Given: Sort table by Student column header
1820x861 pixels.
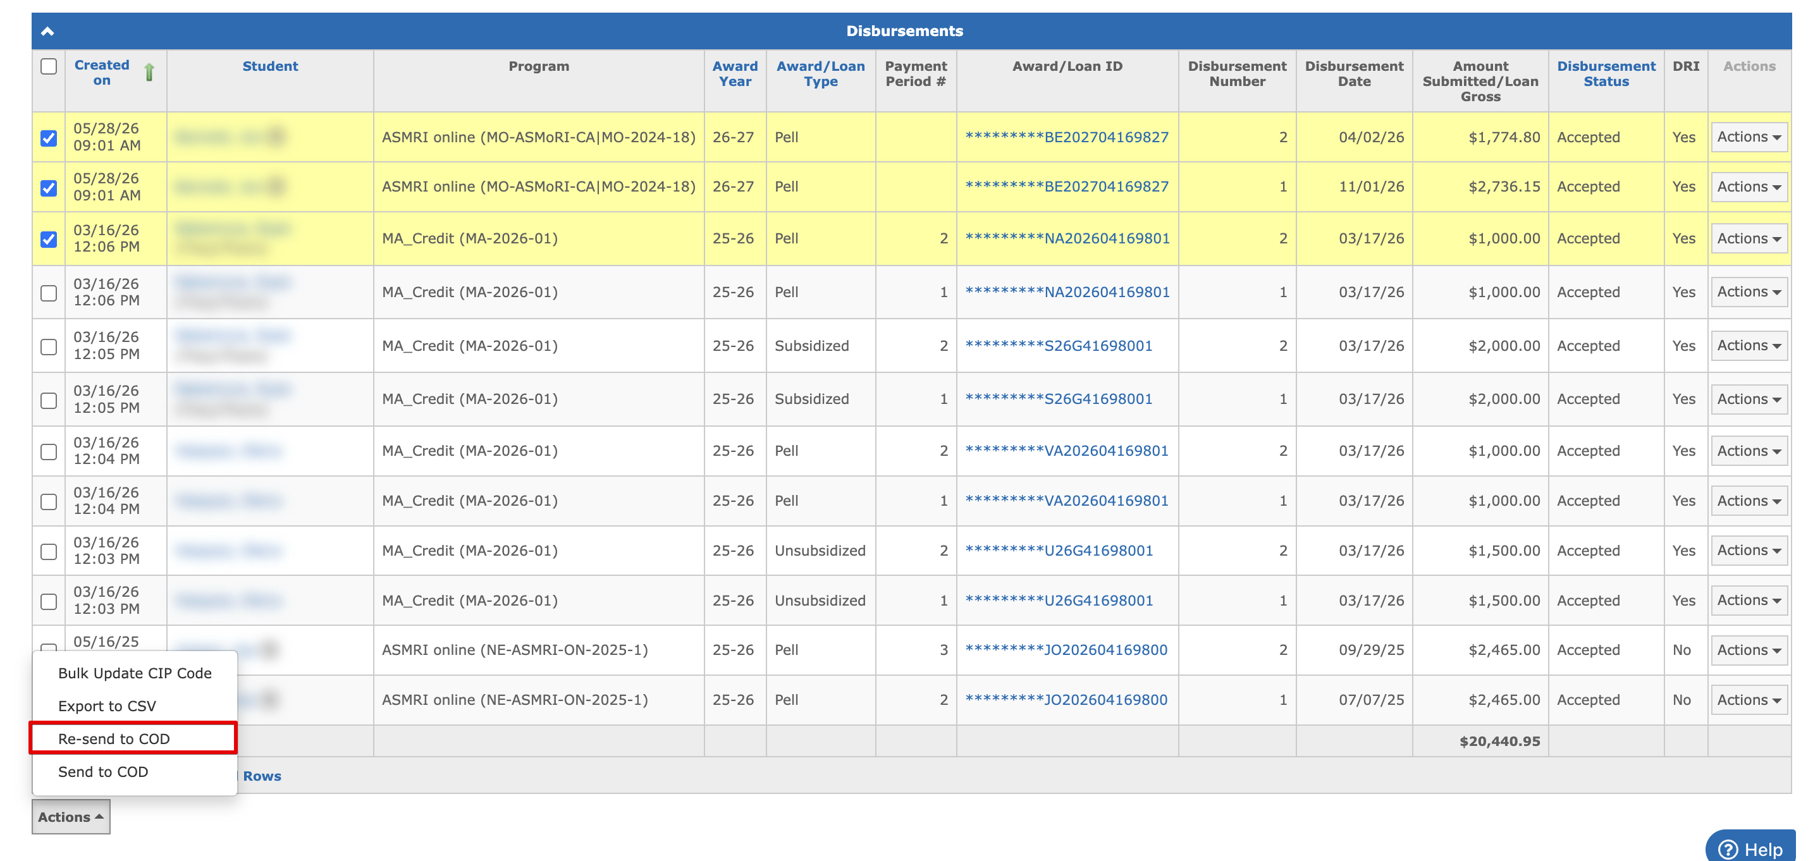Looking at the screenshot, I should pyautogui.click(x=270, y=66).
